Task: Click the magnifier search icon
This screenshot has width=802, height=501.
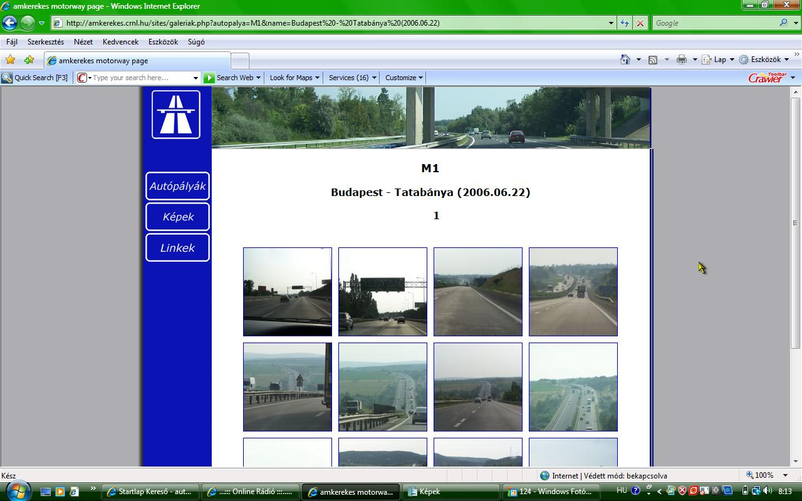Action: coord(783,23)
